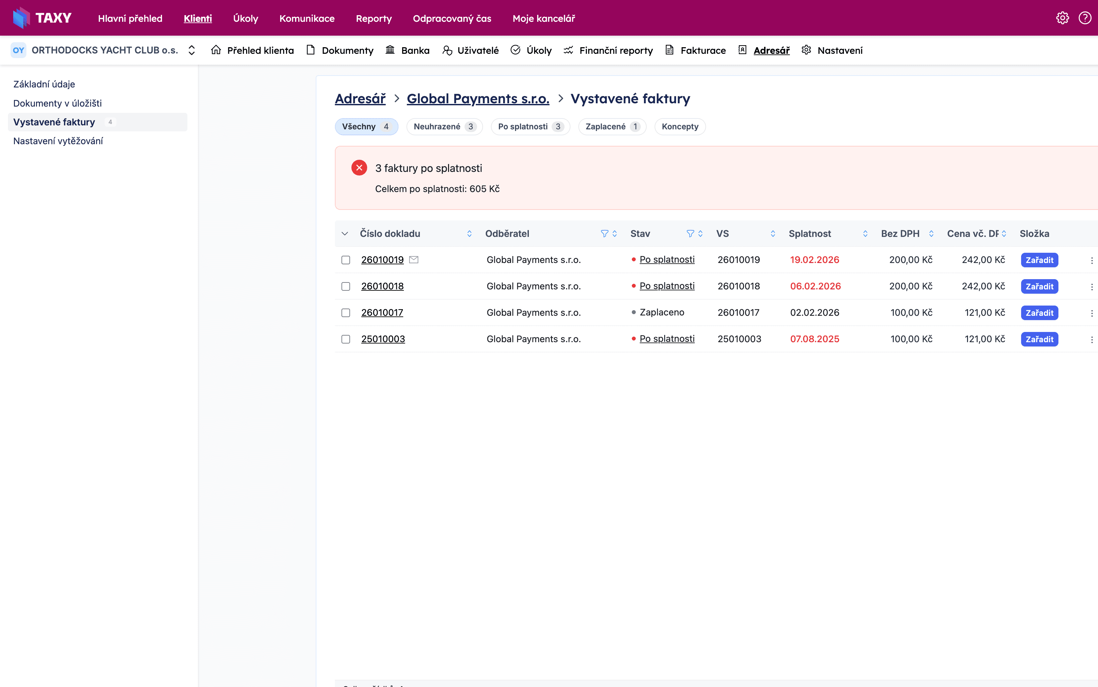Sort by Odběratel column arrows
Image resolution: width=1098 pixels, height=687 pixels.
pyautogui.click(x=615, y=234)
